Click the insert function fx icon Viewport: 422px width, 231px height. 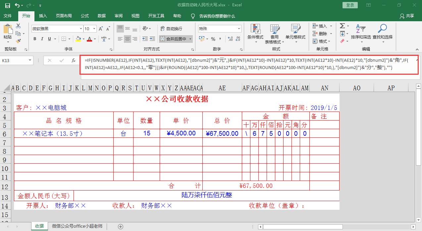click(x=74, y=60)
